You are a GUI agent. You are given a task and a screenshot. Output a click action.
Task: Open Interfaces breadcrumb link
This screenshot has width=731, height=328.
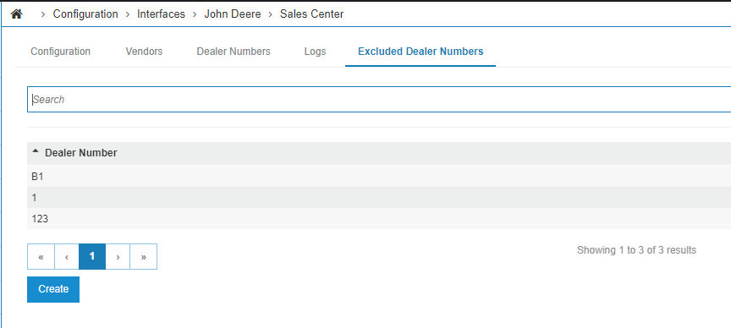pyautogui.click(x=161, y=14)
